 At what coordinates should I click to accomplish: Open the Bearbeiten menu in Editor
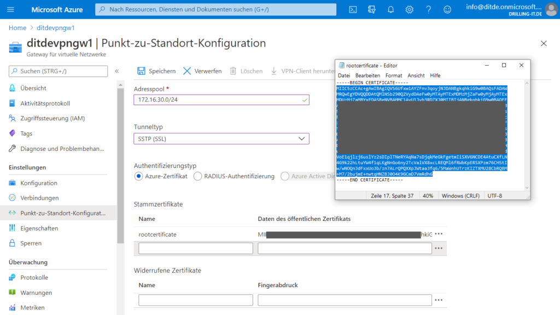pyautogui.click(x=367, y=75)
